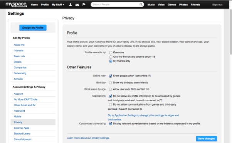Uncheck Do not allow profile information access by games
Viewport: 232px width, 143px height.
[x=110, y=96]
